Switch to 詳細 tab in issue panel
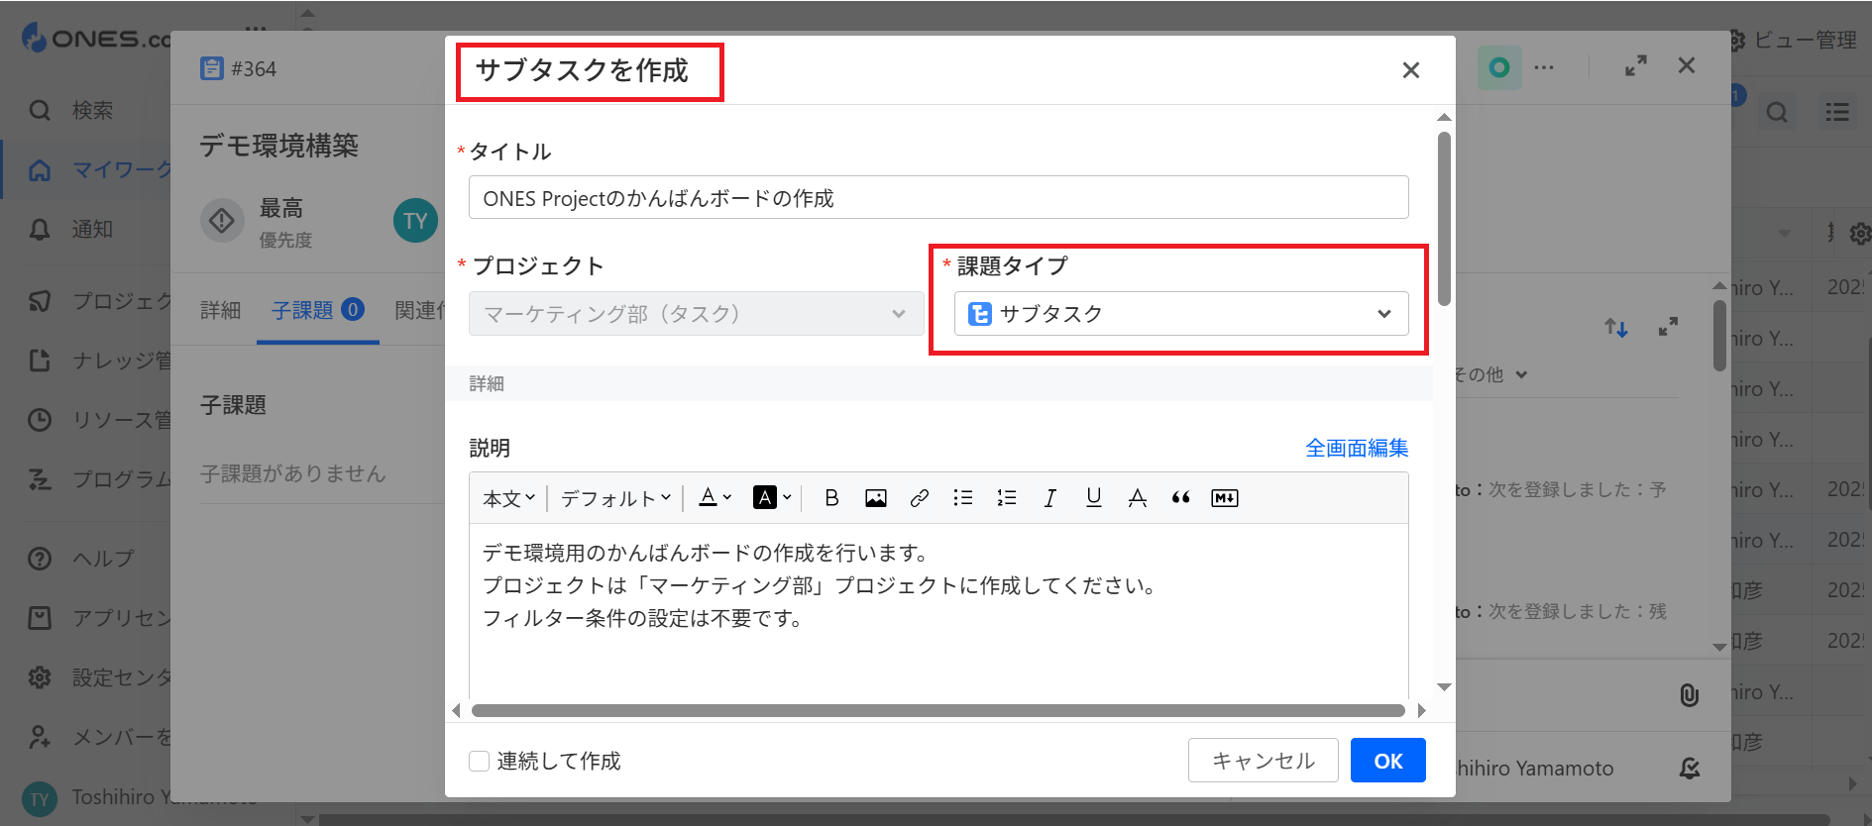The image size is (1872, 826). pyautogui.click(x=220, y=310)
